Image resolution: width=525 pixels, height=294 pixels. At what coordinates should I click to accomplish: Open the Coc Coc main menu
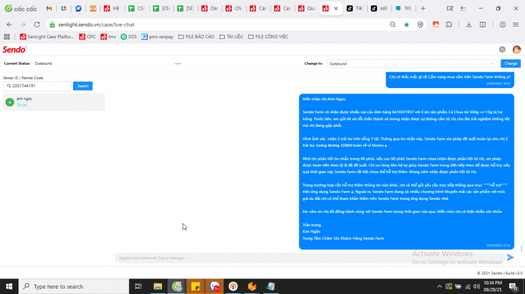pos(515,25)
